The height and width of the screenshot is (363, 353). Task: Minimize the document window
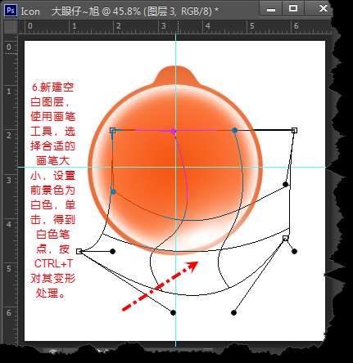pyautogui.click(x=271, y=10)
